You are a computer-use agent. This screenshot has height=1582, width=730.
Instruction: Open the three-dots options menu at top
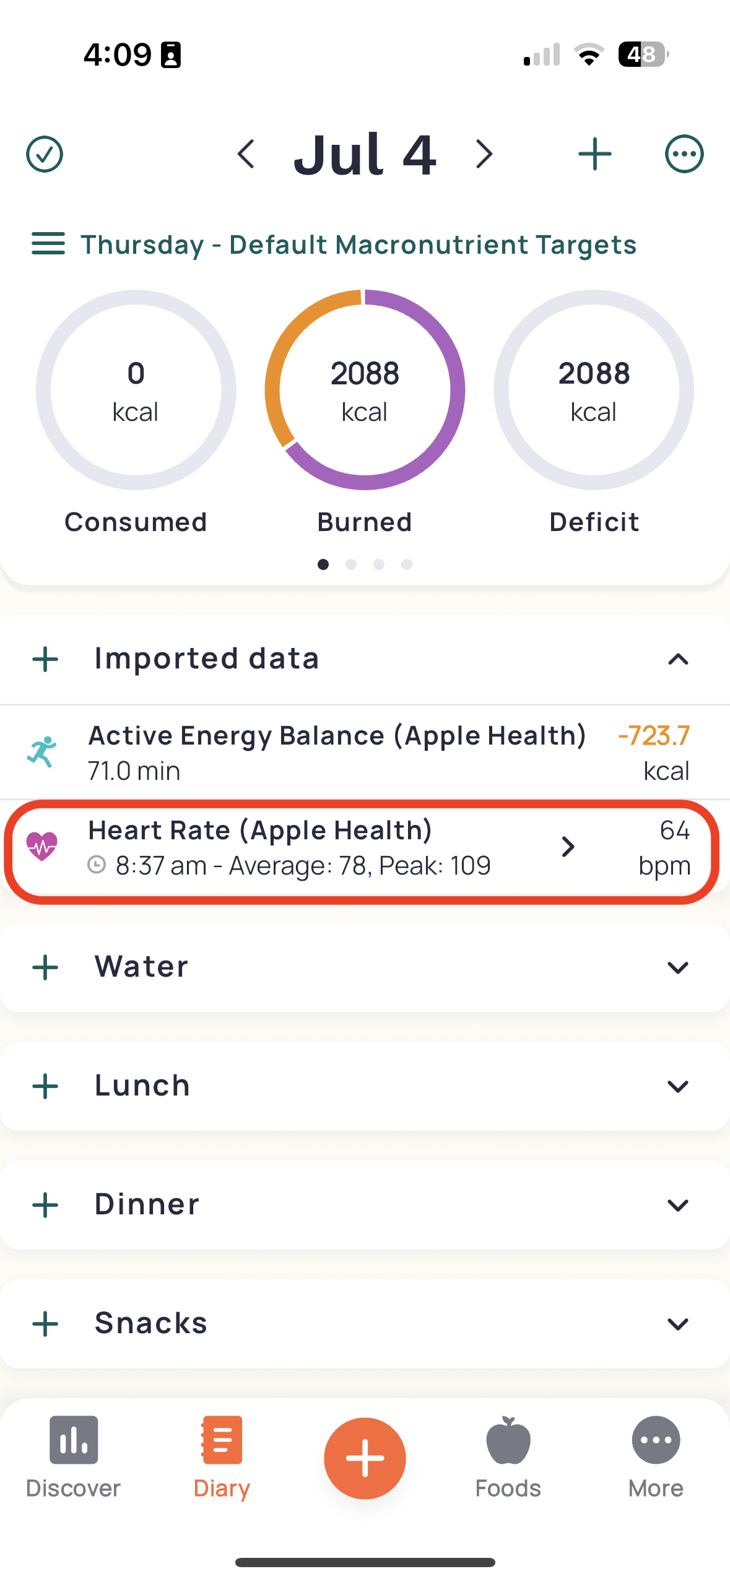(684, 154)
